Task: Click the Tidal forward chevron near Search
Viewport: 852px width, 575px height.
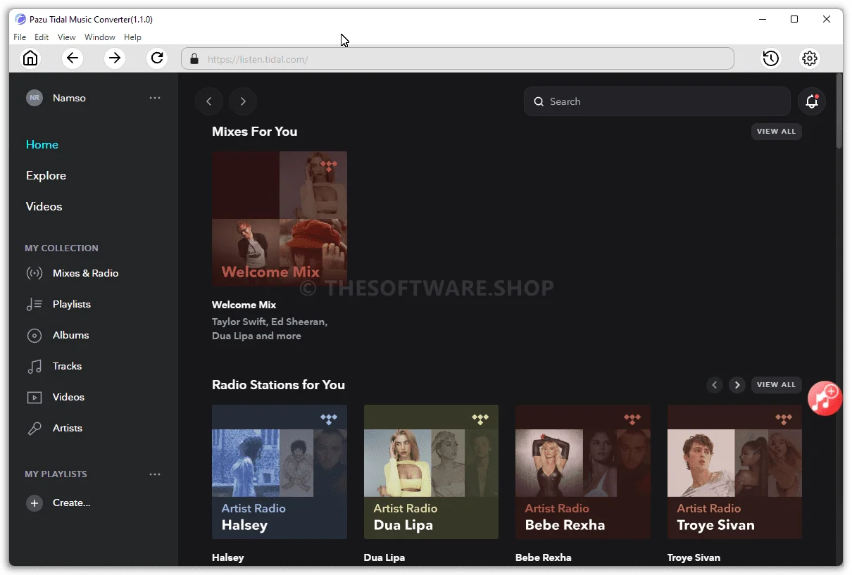Action: pos(243,101)
